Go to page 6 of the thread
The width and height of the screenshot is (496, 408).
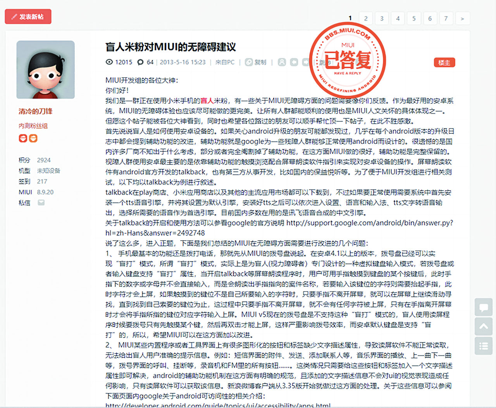[x=430, y=18]
